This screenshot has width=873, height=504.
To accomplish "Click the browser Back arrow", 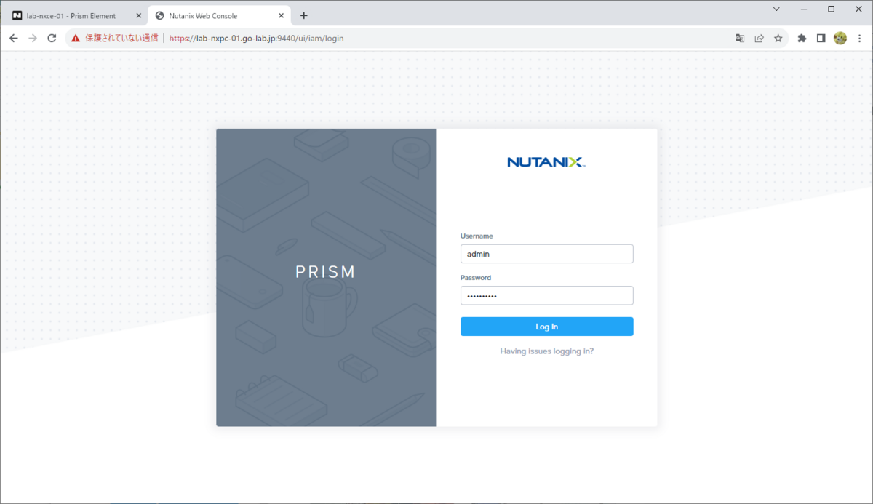I will (x=14, y=38).
